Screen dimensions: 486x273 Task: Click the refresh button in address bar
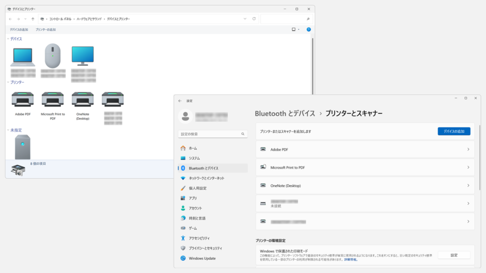click(254, 19)
